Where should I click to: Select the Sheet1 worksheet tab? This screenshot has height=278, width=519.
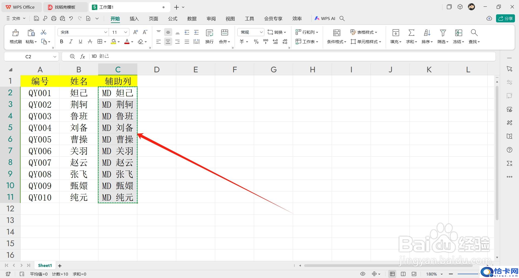[x=45, y=266]
